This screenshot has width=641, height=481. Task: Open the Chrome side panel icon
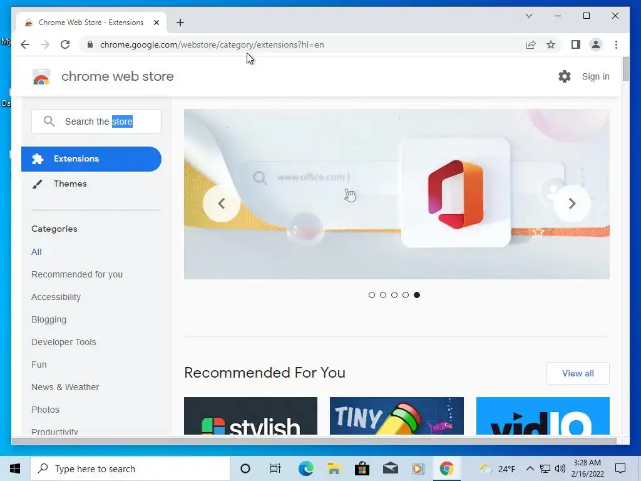(576, 44)
